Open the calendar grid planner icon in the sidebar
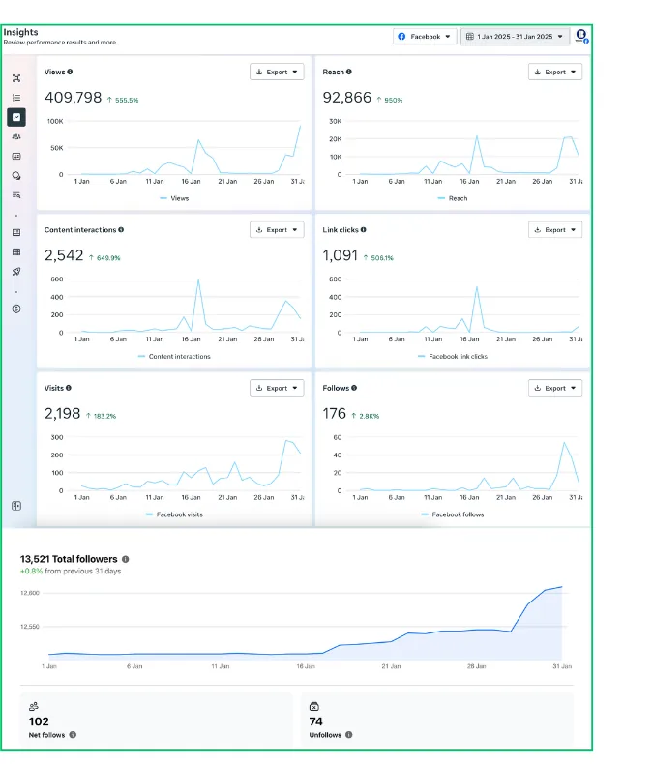This screenshot has height=764, width=653. click(x=16, y=252)
